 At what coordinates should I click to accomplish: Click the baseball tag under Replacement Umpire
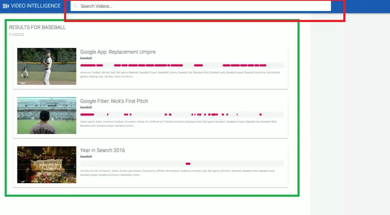pos(86,58)
